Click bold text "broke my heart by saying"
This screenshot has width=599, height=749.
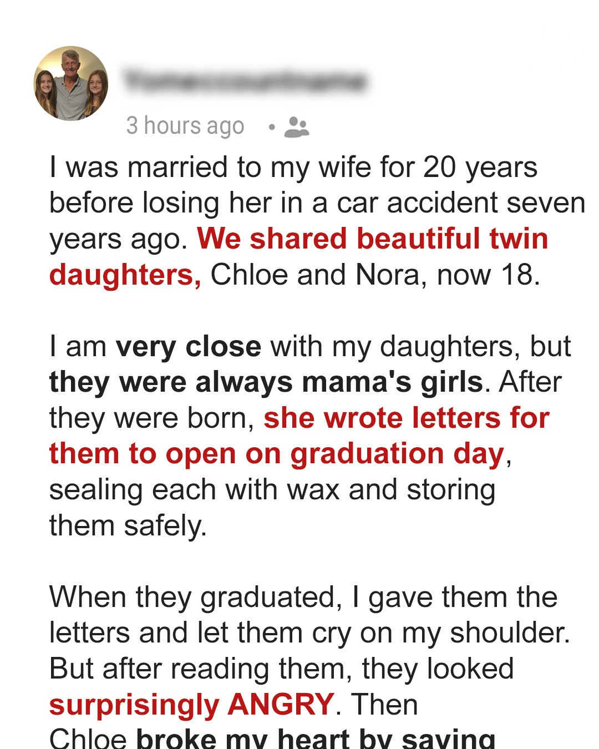pos(316,740)
